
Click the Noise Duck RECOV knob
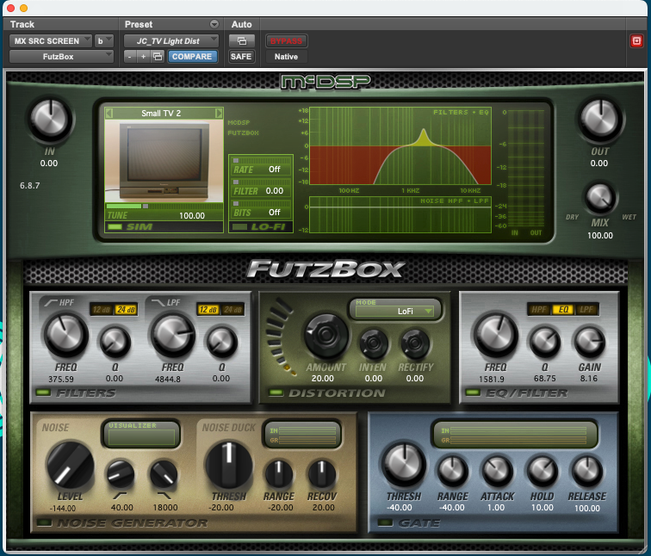point(322,473)
